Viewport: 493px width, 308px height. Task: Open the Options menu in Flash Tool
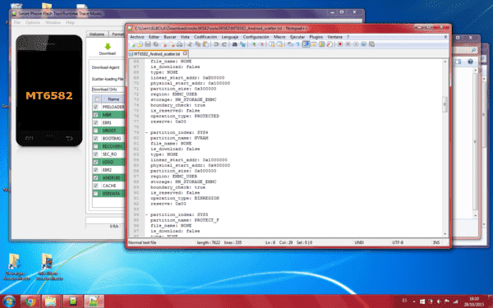33,23
